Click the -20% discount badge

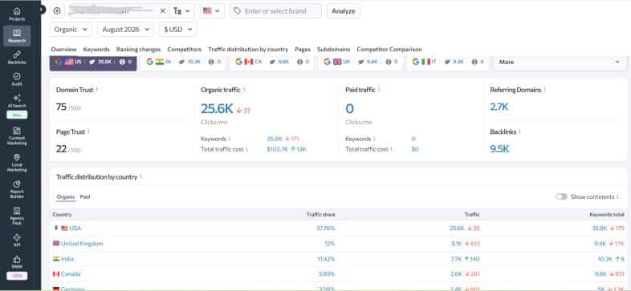[x=17, y=276]
